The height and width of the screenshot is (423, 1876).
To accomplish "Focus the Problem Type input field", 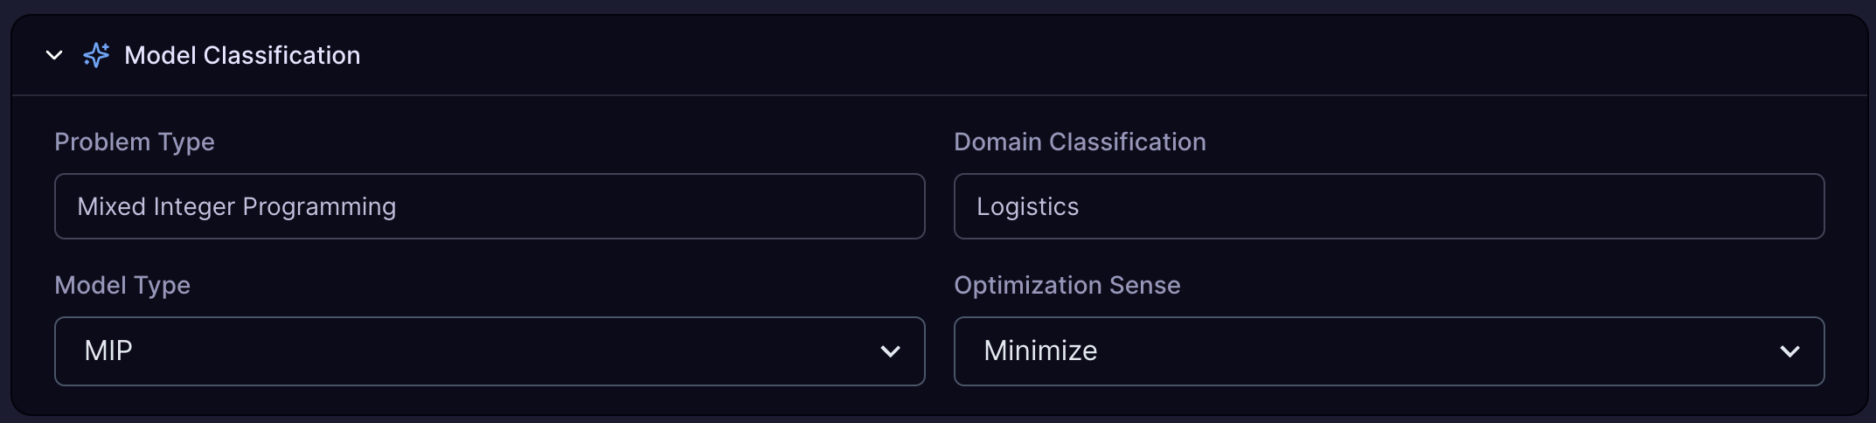I will coord(490,206).
